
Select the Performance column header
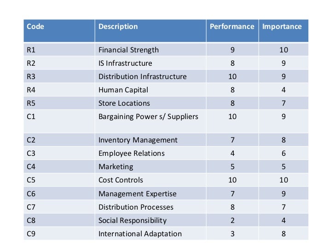coord(232,27)
